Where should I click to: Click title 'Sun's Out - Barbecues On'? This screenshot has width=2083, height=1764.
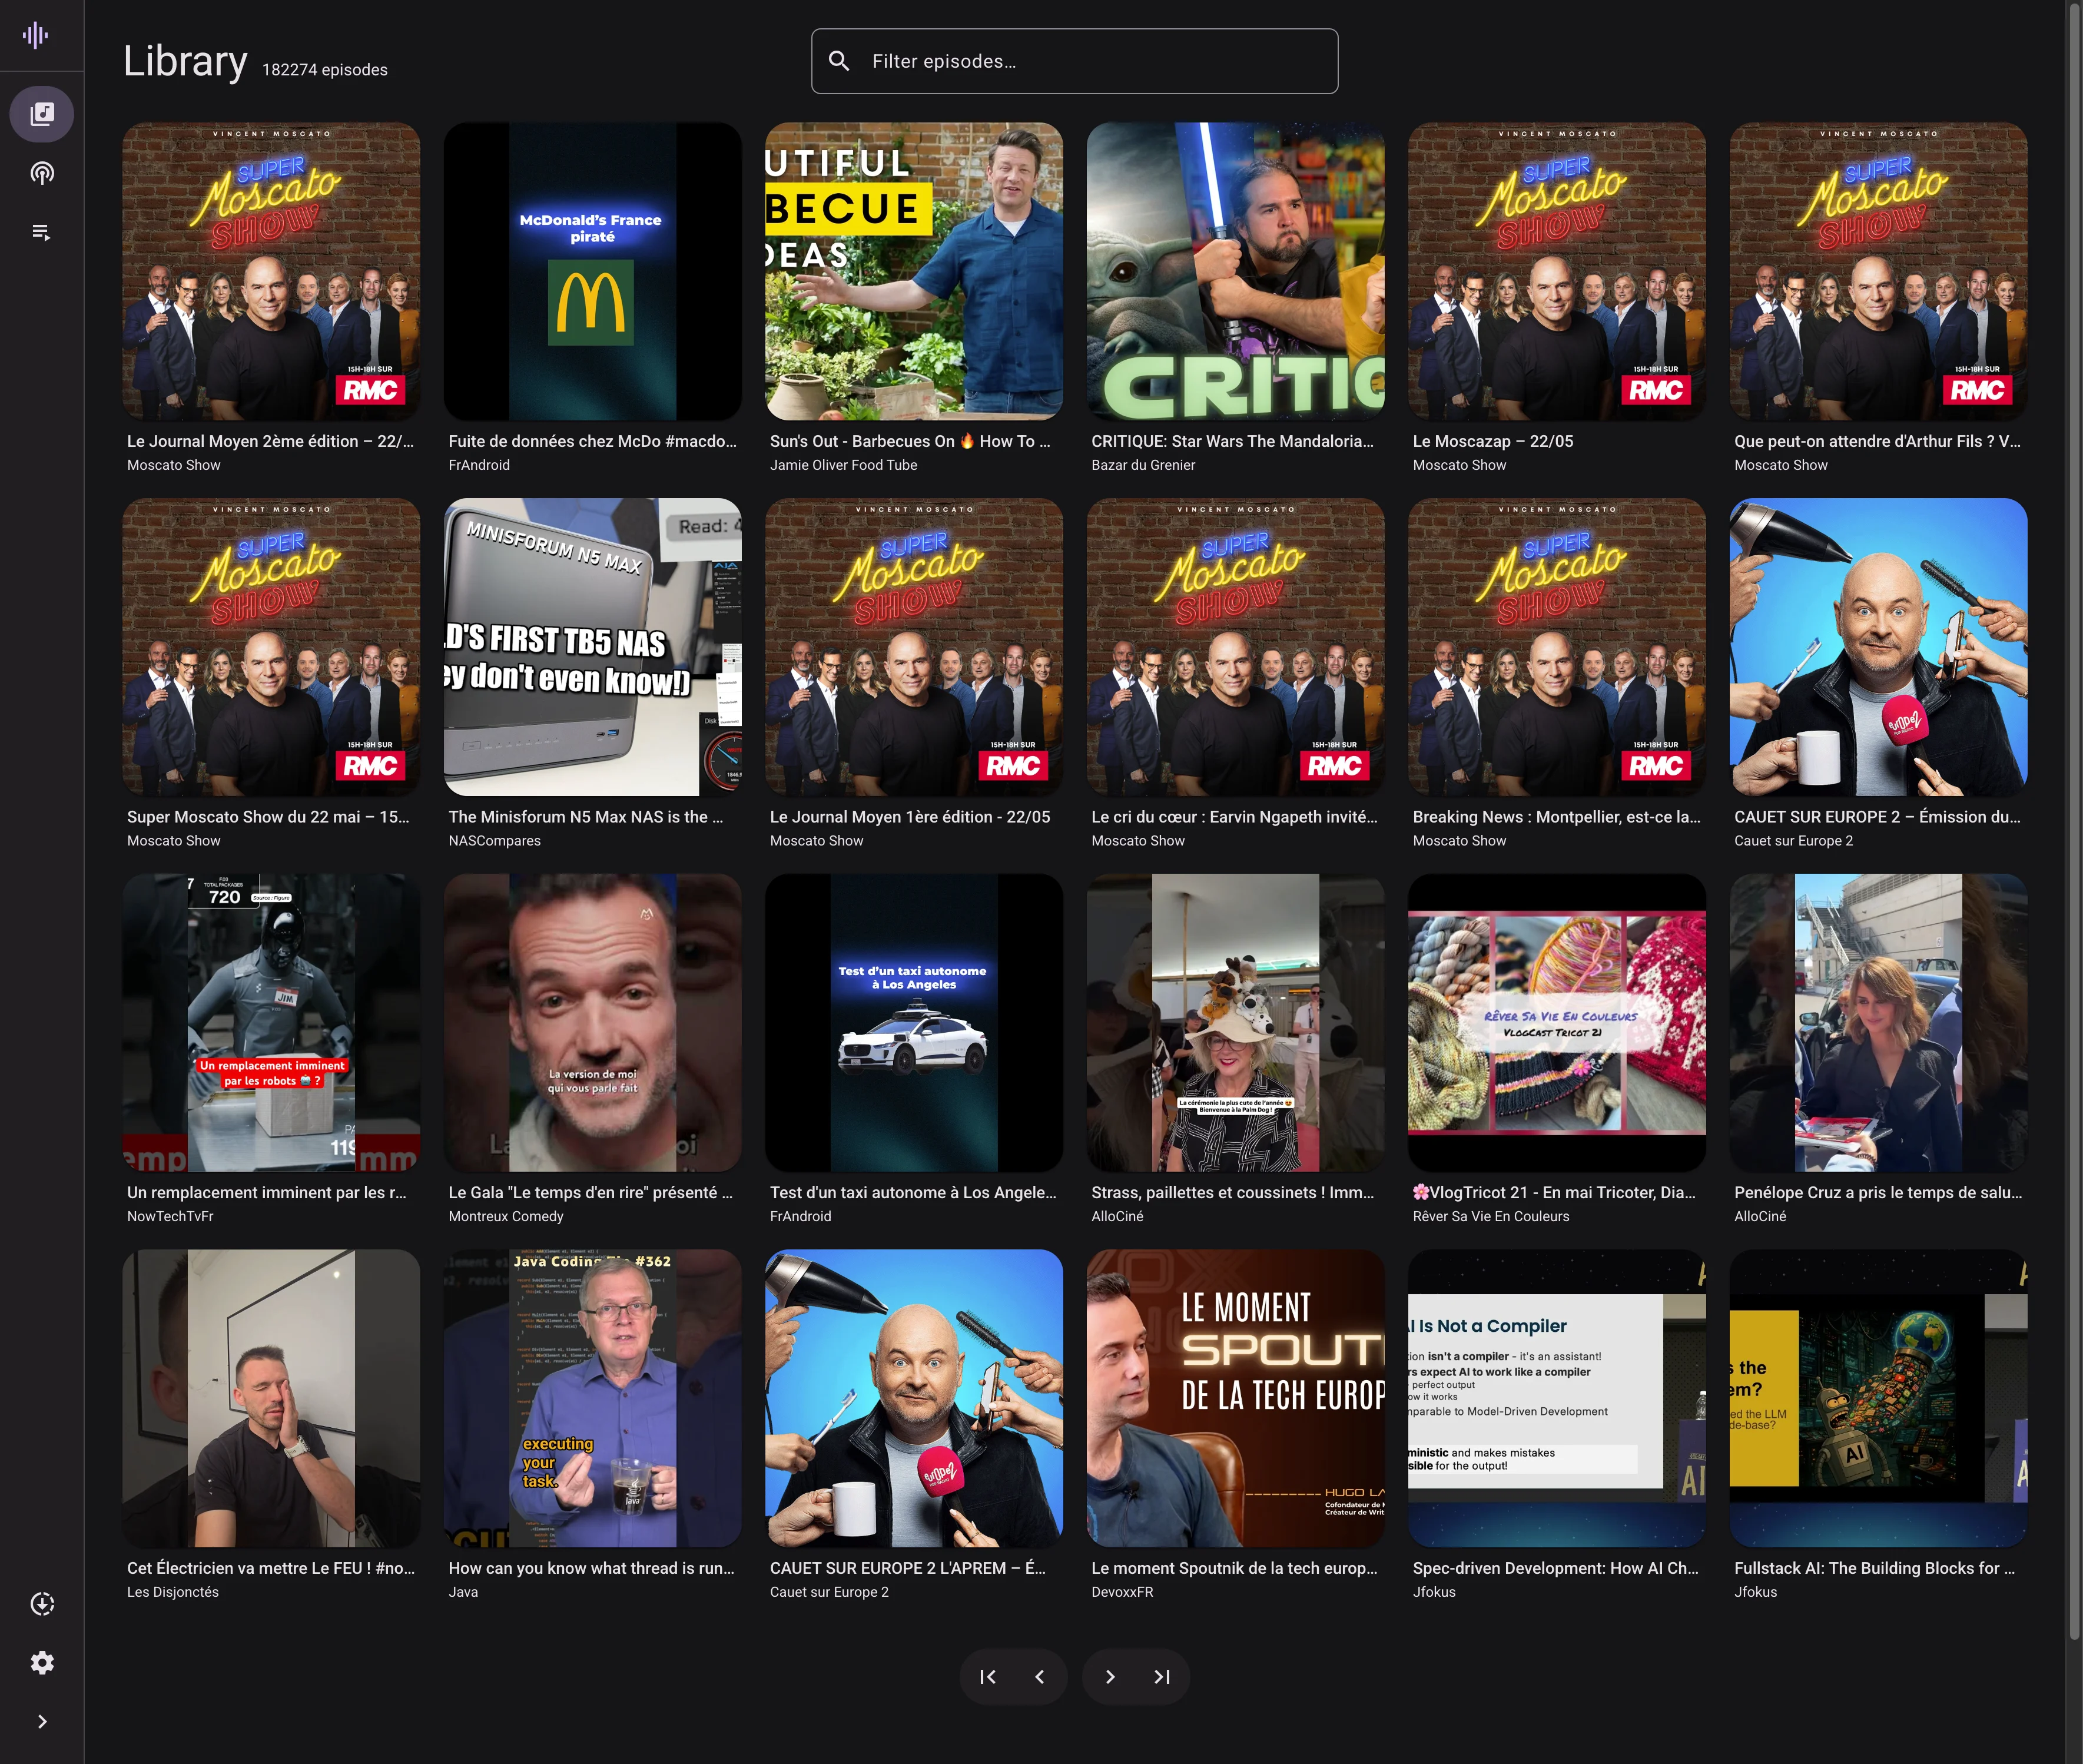click(x=910, y=441)
